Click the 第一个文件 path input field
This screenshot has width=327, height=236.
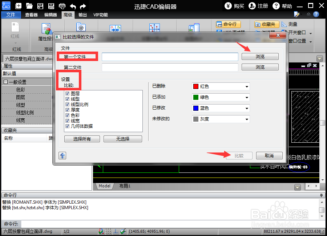(170, 57)
